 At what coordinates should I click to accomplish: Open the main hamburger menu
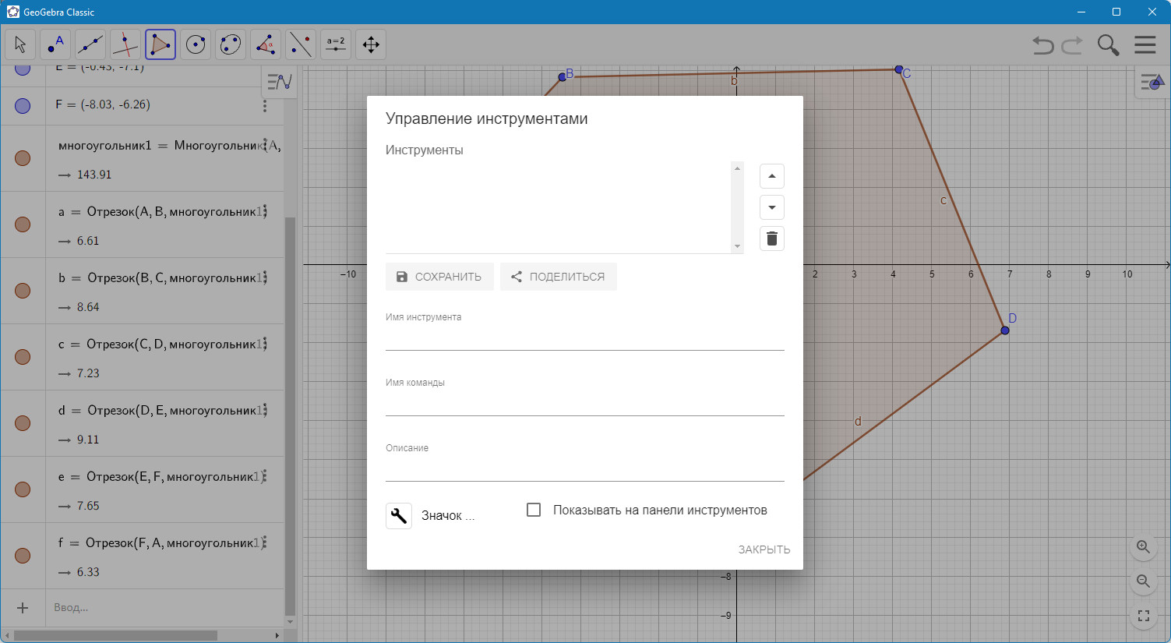pos(1145,44)
